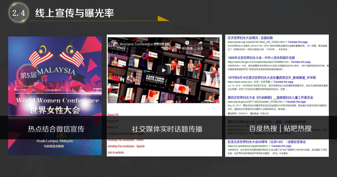Open the 'Report EN' link
This screenshot has width=337, height=177.
coord(113,115)
